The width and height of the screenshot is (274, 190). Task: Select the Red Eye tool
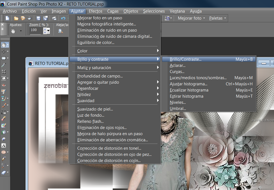click(x=3, y=85)
